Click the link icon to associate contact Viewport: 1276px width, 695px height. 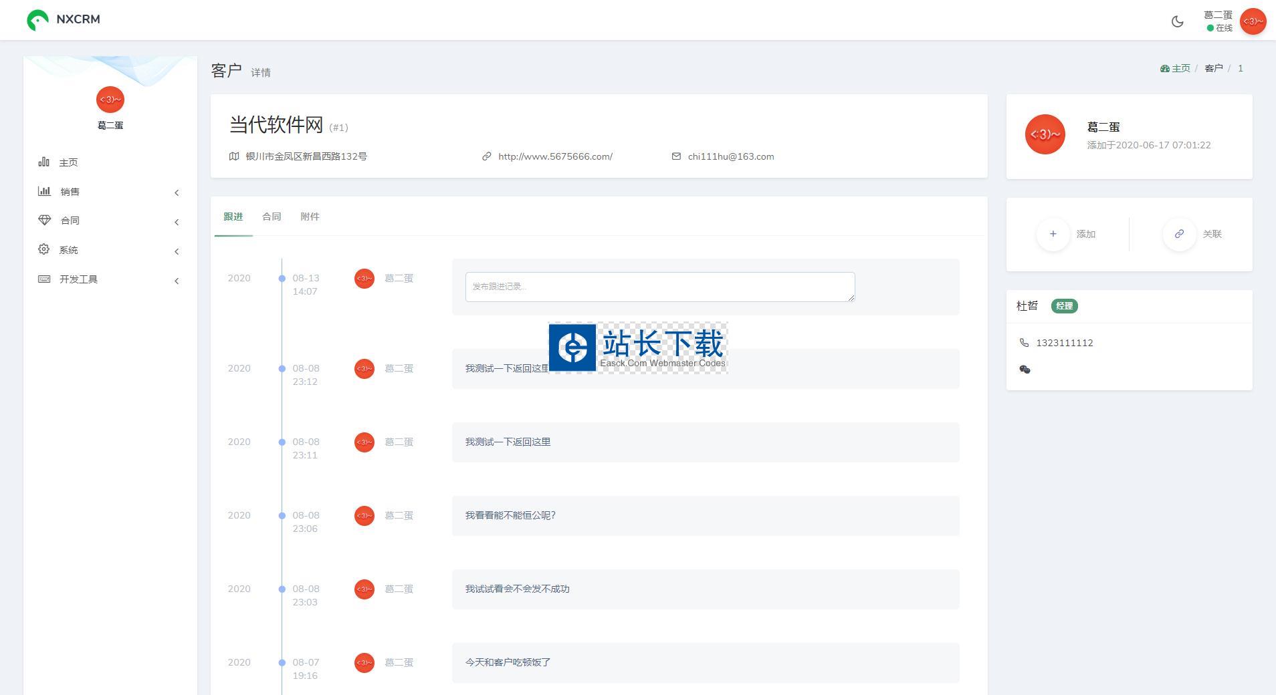point(1179,234)
